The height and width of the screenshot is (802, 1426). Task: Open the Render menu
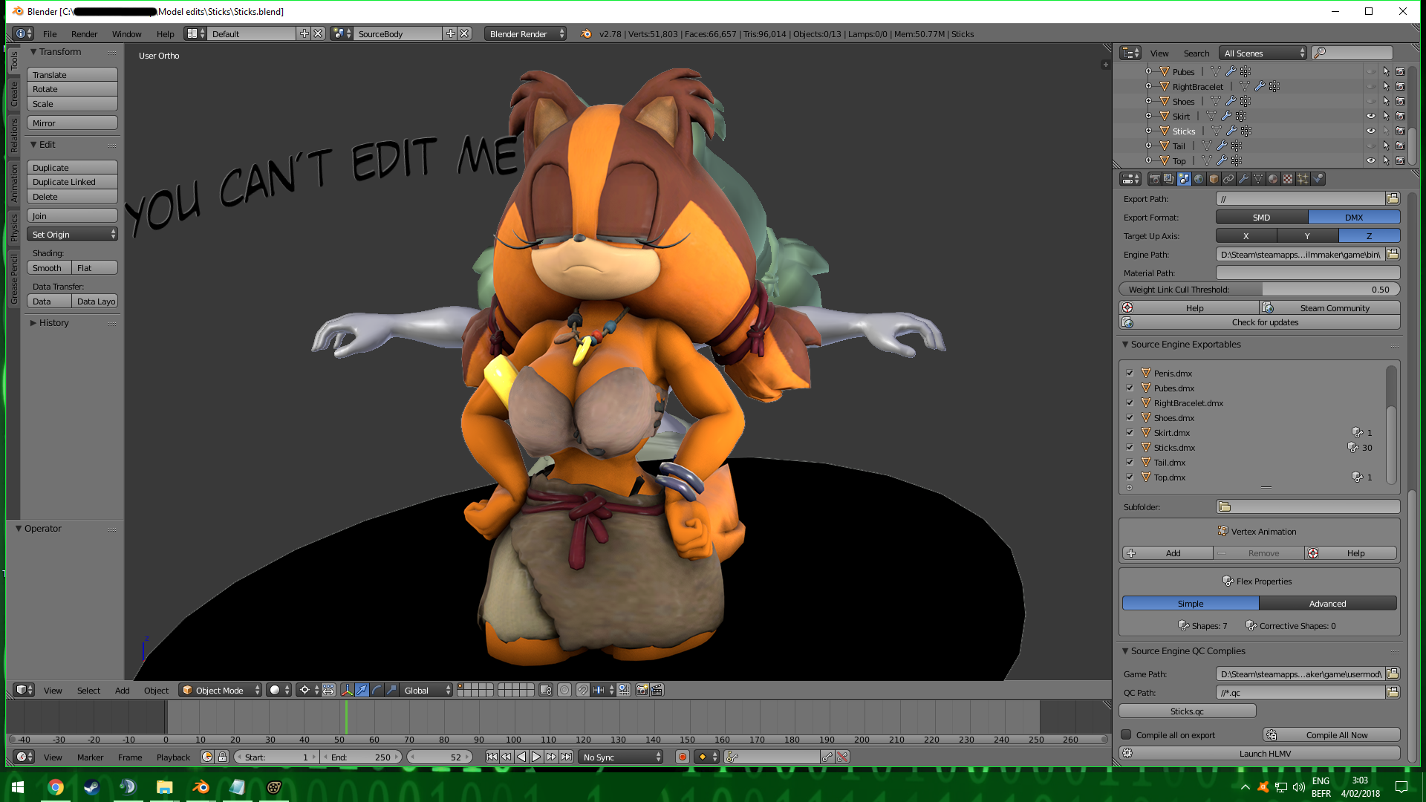(x=84, y=34)
